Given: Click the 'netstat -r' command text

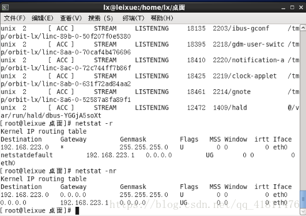Looking at the screenshot, I should pyautogui.click(x=94, y=123).
